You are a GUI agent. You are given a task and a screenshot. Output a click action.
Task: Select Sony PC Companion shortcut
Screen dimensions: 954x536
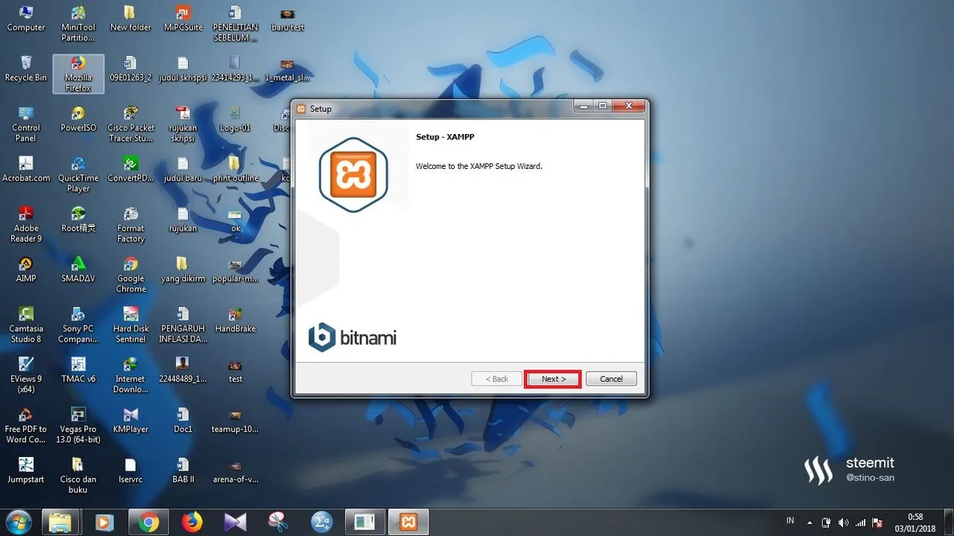coord(78,325)
